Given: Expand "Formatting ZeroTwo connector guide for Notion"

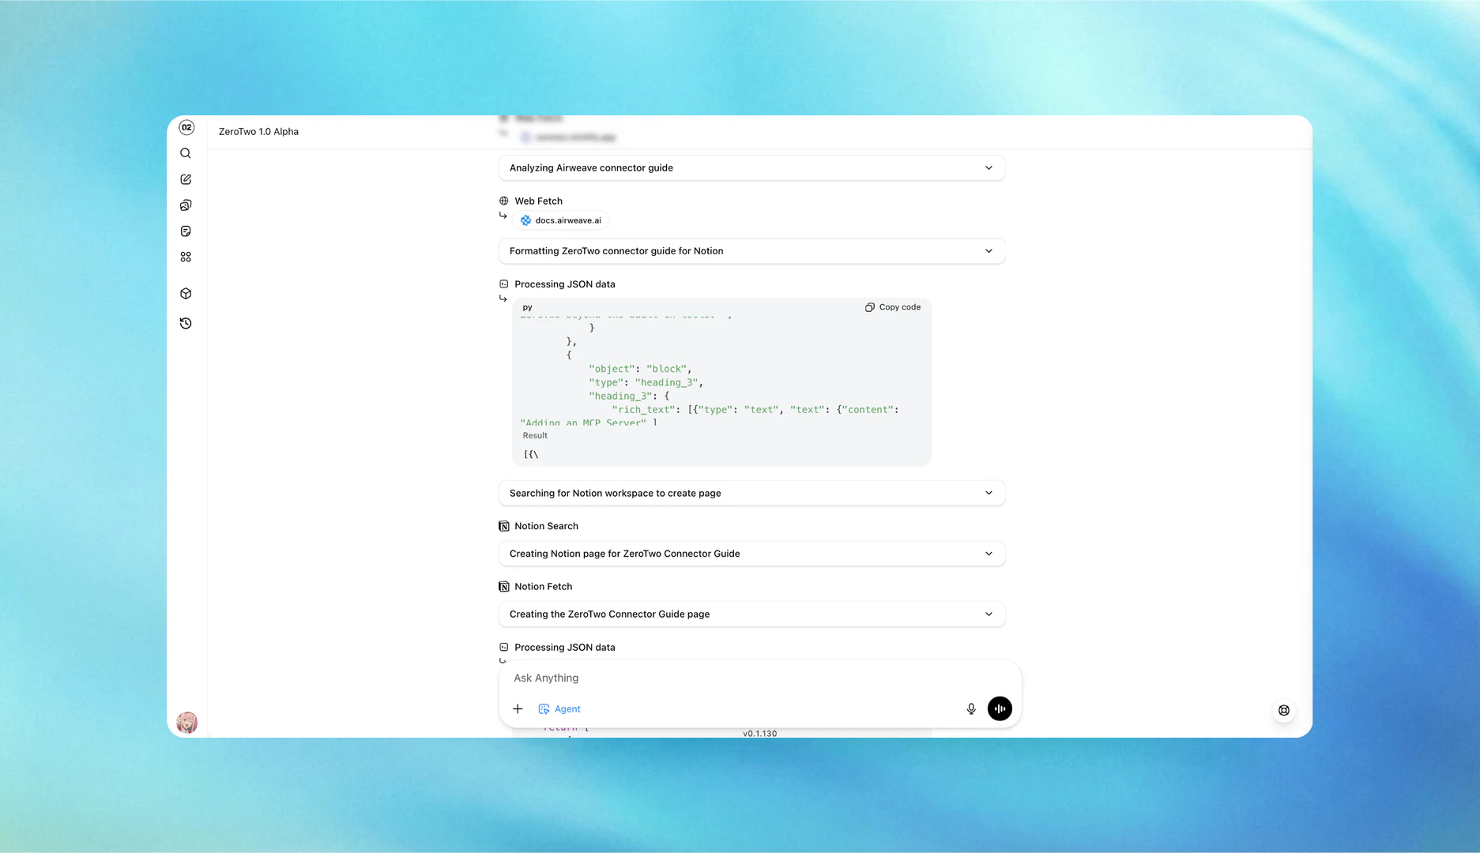Looking at the screenshot, I should pyautogui.click(x=751, y=251).
